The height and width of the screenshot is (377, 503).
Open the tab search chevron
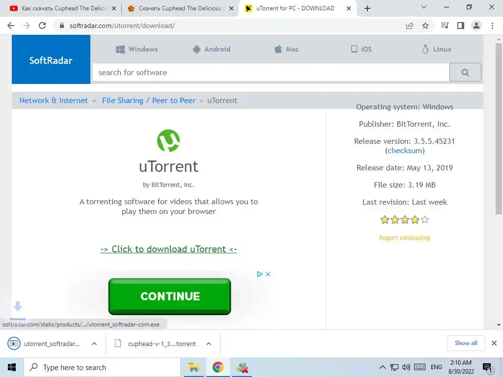point(424,7)
